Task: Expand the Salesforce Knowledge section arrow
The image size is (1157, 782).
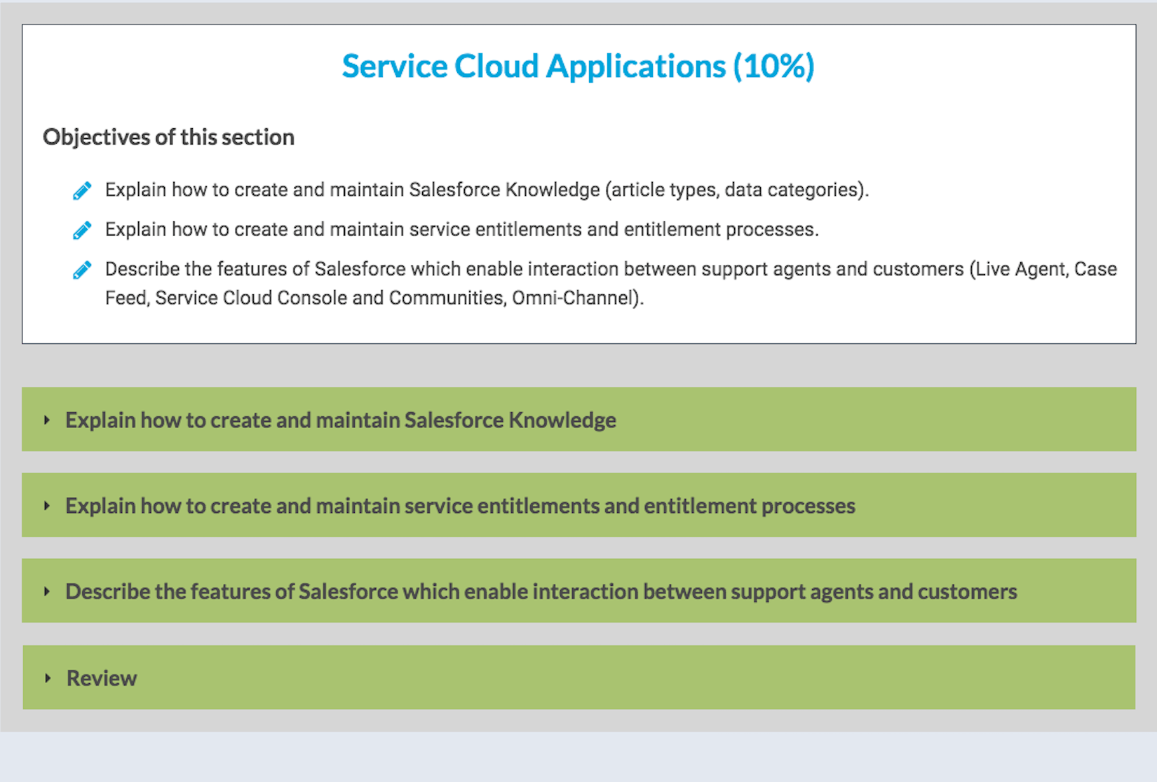Action: point(47,420)
